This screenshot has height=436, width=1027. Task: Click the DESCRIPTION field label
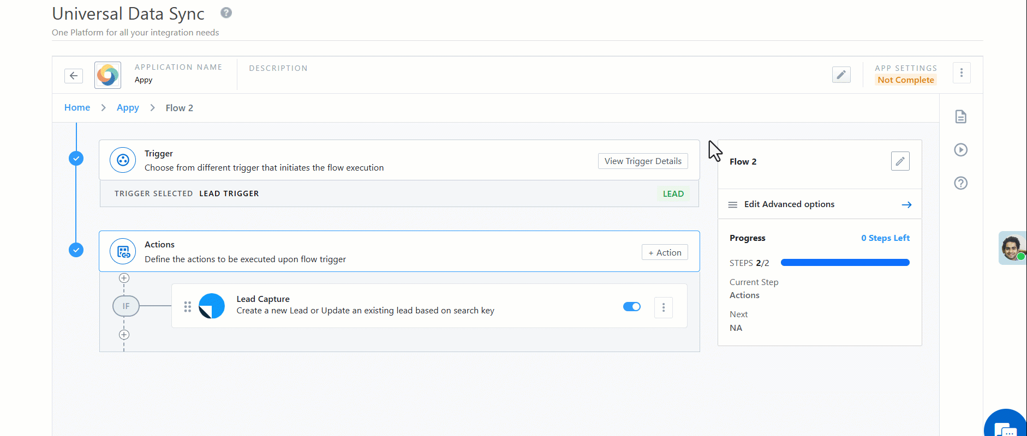(x=278, y=68)
